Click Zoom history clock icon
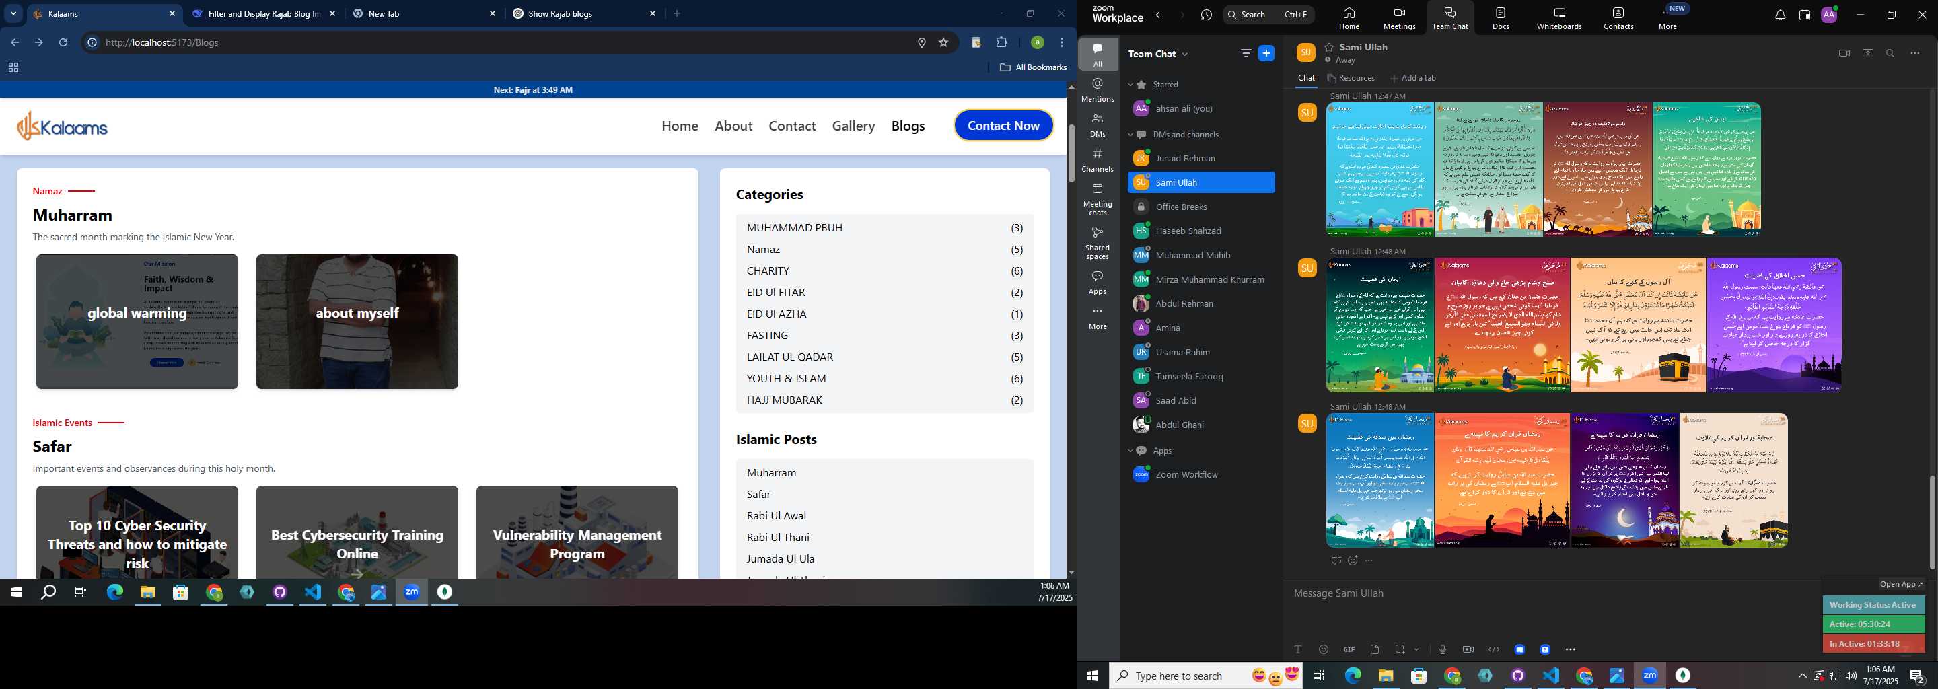1938x689 pixels. (1207, 15)
